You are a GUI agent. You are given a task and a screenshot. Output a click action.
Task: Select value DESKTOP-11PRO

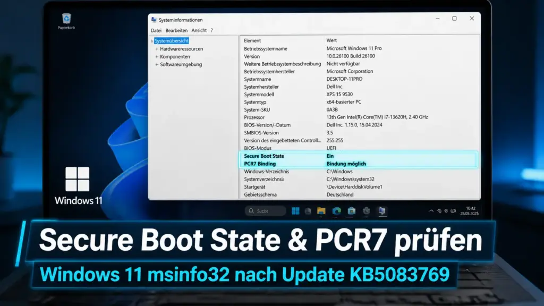pyautogui.click(x=344, y=79)
